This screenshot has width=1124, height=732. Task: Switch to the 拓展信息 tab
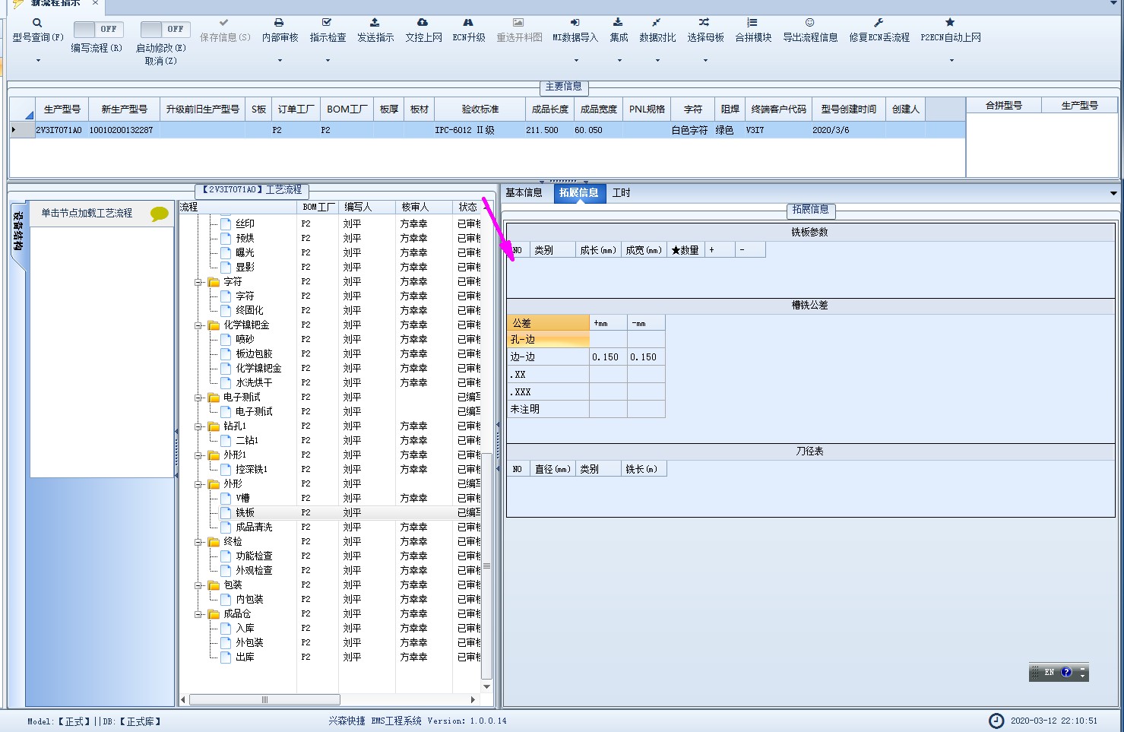(x=579, y=193)
